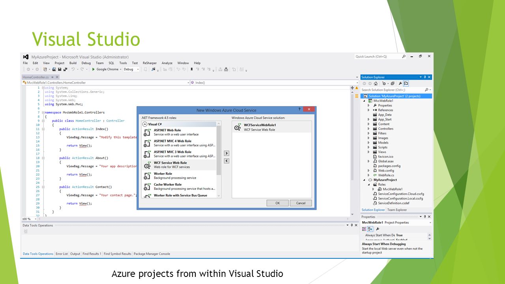Open the ReSharper menu
The width and height of the screenshot is (505, 284).
tap(150, 63)
